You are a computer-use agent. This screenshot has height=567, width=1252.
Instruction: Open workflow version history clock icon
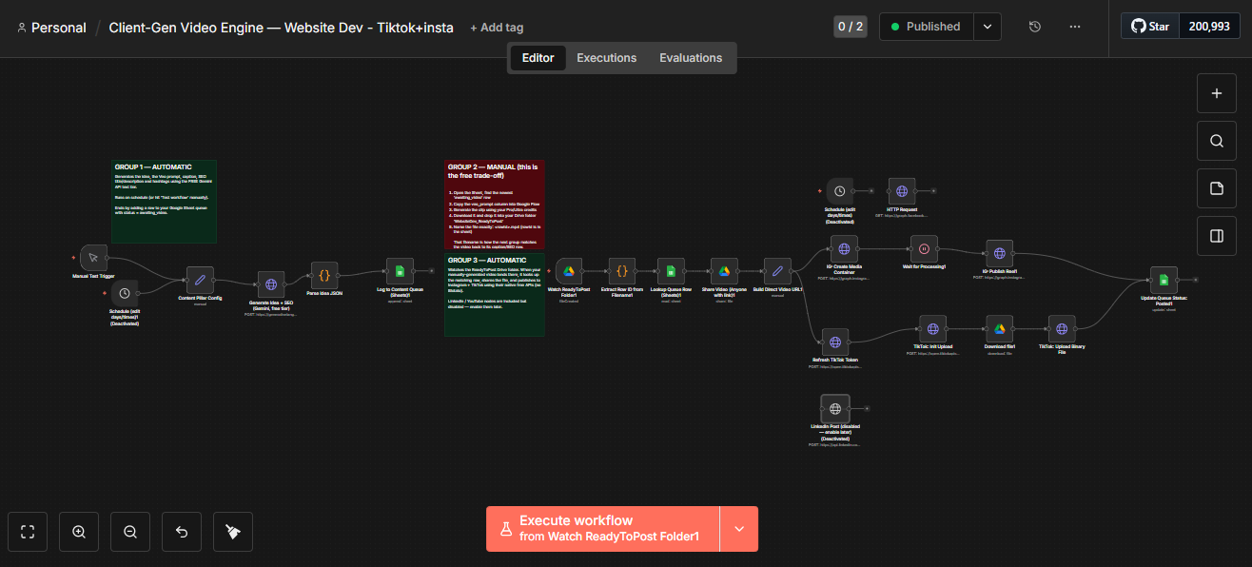[1035, 27]
